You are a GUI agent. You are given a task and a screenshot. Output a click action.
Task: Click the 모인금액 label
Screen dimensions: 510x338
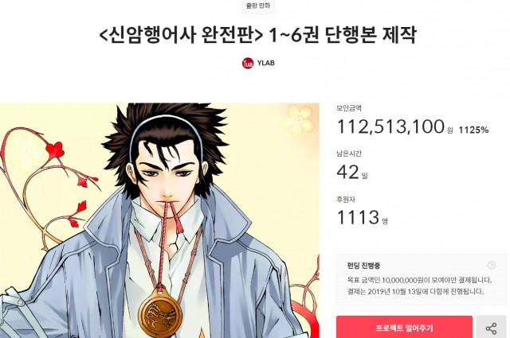click(349, 108)
